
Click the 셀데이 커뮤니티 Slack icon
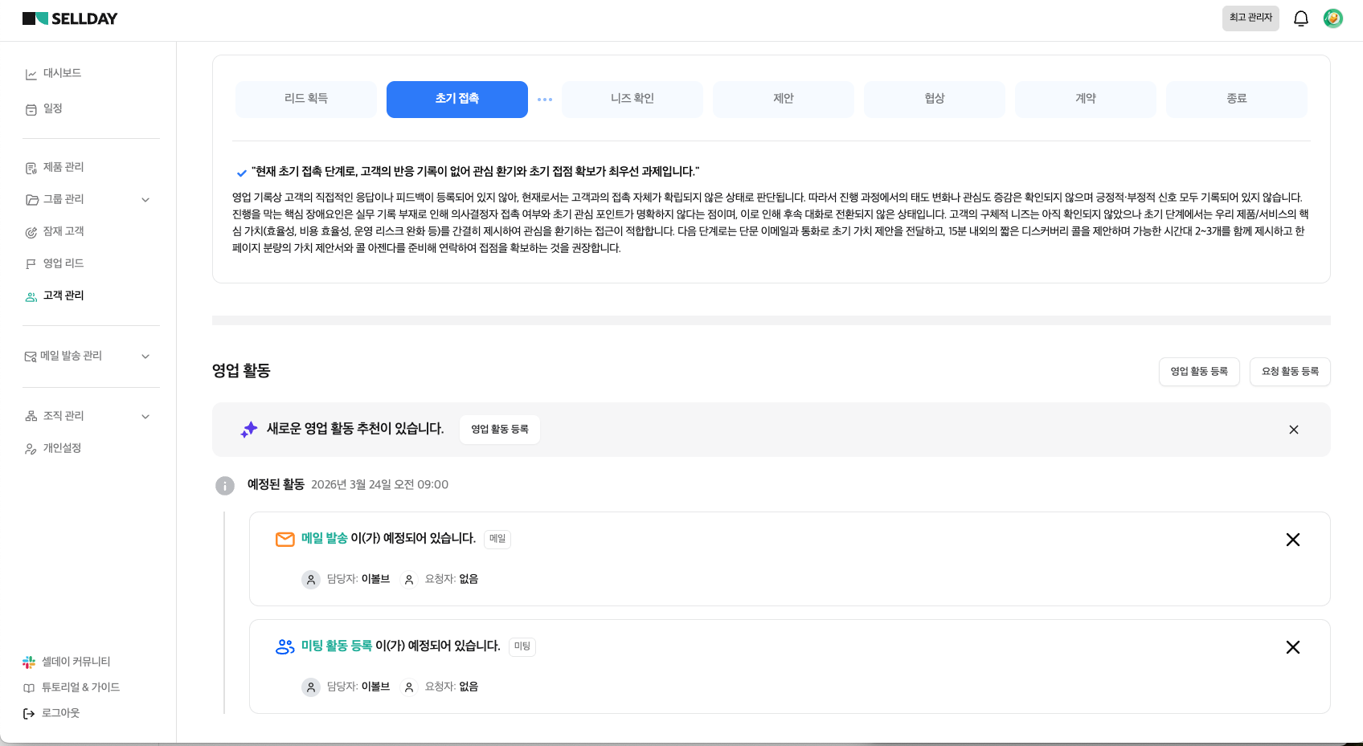[x=29, y=662]
